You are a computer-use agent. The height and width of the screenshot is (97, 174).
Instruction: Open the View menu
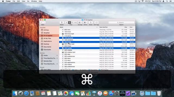click(23, 1)
